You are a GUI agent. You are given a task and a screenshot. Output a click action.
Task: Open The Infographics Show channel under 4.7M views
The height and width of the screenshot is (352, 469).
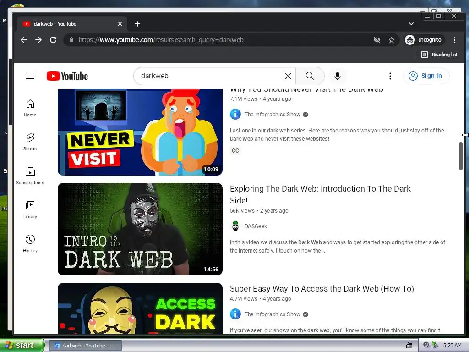click(272, 314)
